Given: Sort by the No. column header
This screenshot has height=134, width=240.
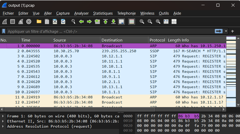Looking at the screenshot, I should (x=10, y=40).
